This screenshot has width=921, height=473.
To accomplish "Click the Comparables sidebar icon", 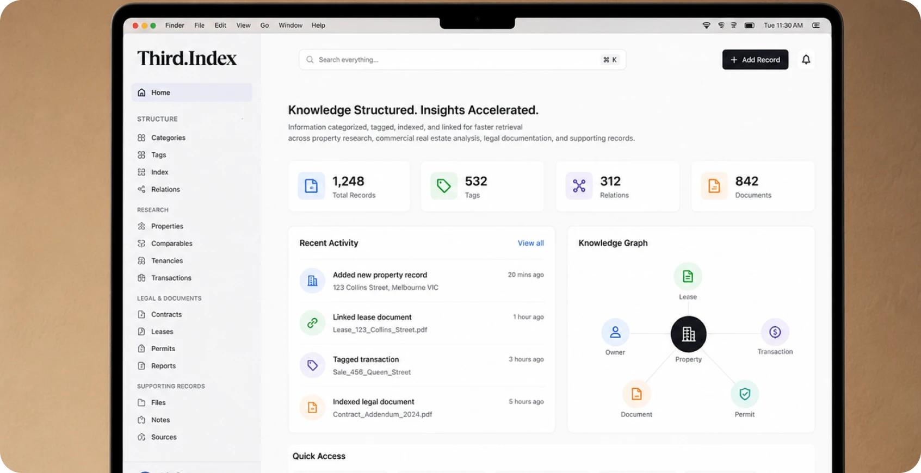I will (x=141, y=244).
